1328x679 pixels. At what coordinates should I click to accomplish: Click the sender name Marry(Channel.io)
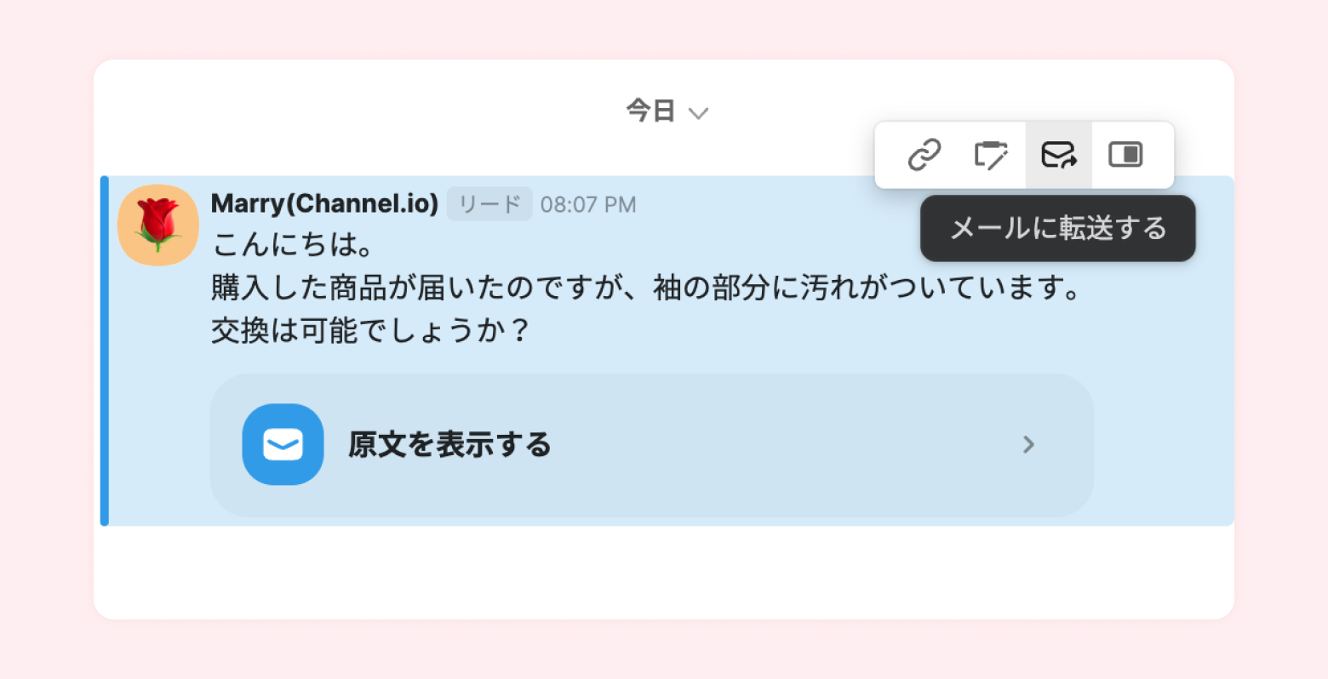tap(324, 204)
